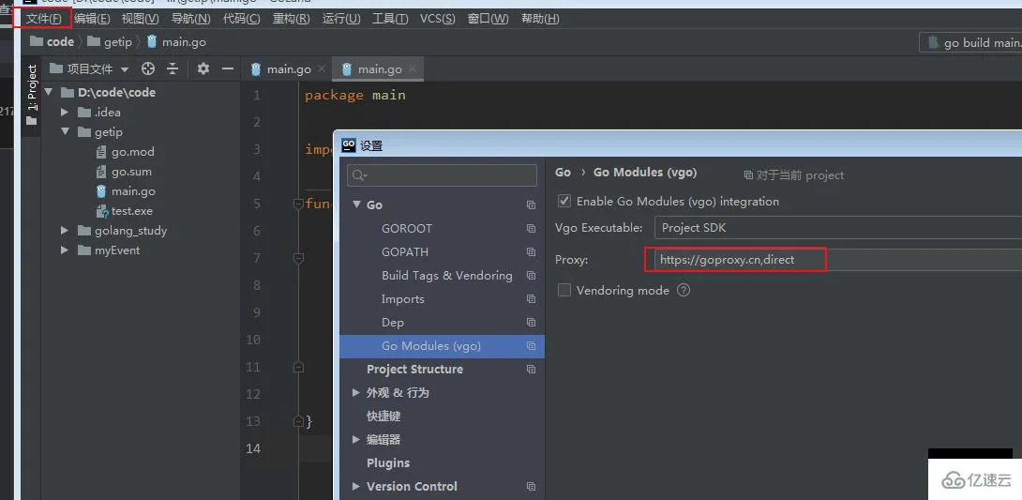Collapse the Go settings category
The image size is (1022, 500).
click(x=356, y=205)
